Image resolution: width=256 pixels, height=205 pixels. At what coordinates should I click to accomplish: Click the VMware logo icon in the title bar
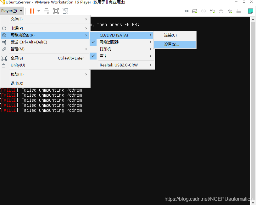coord(3,2)
